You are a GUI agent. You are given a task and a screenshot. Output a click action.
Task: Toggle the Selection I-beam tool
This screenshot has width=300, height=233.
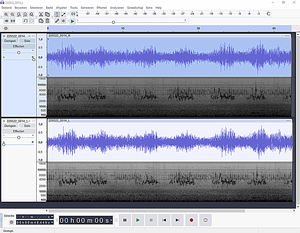point(57,14)
